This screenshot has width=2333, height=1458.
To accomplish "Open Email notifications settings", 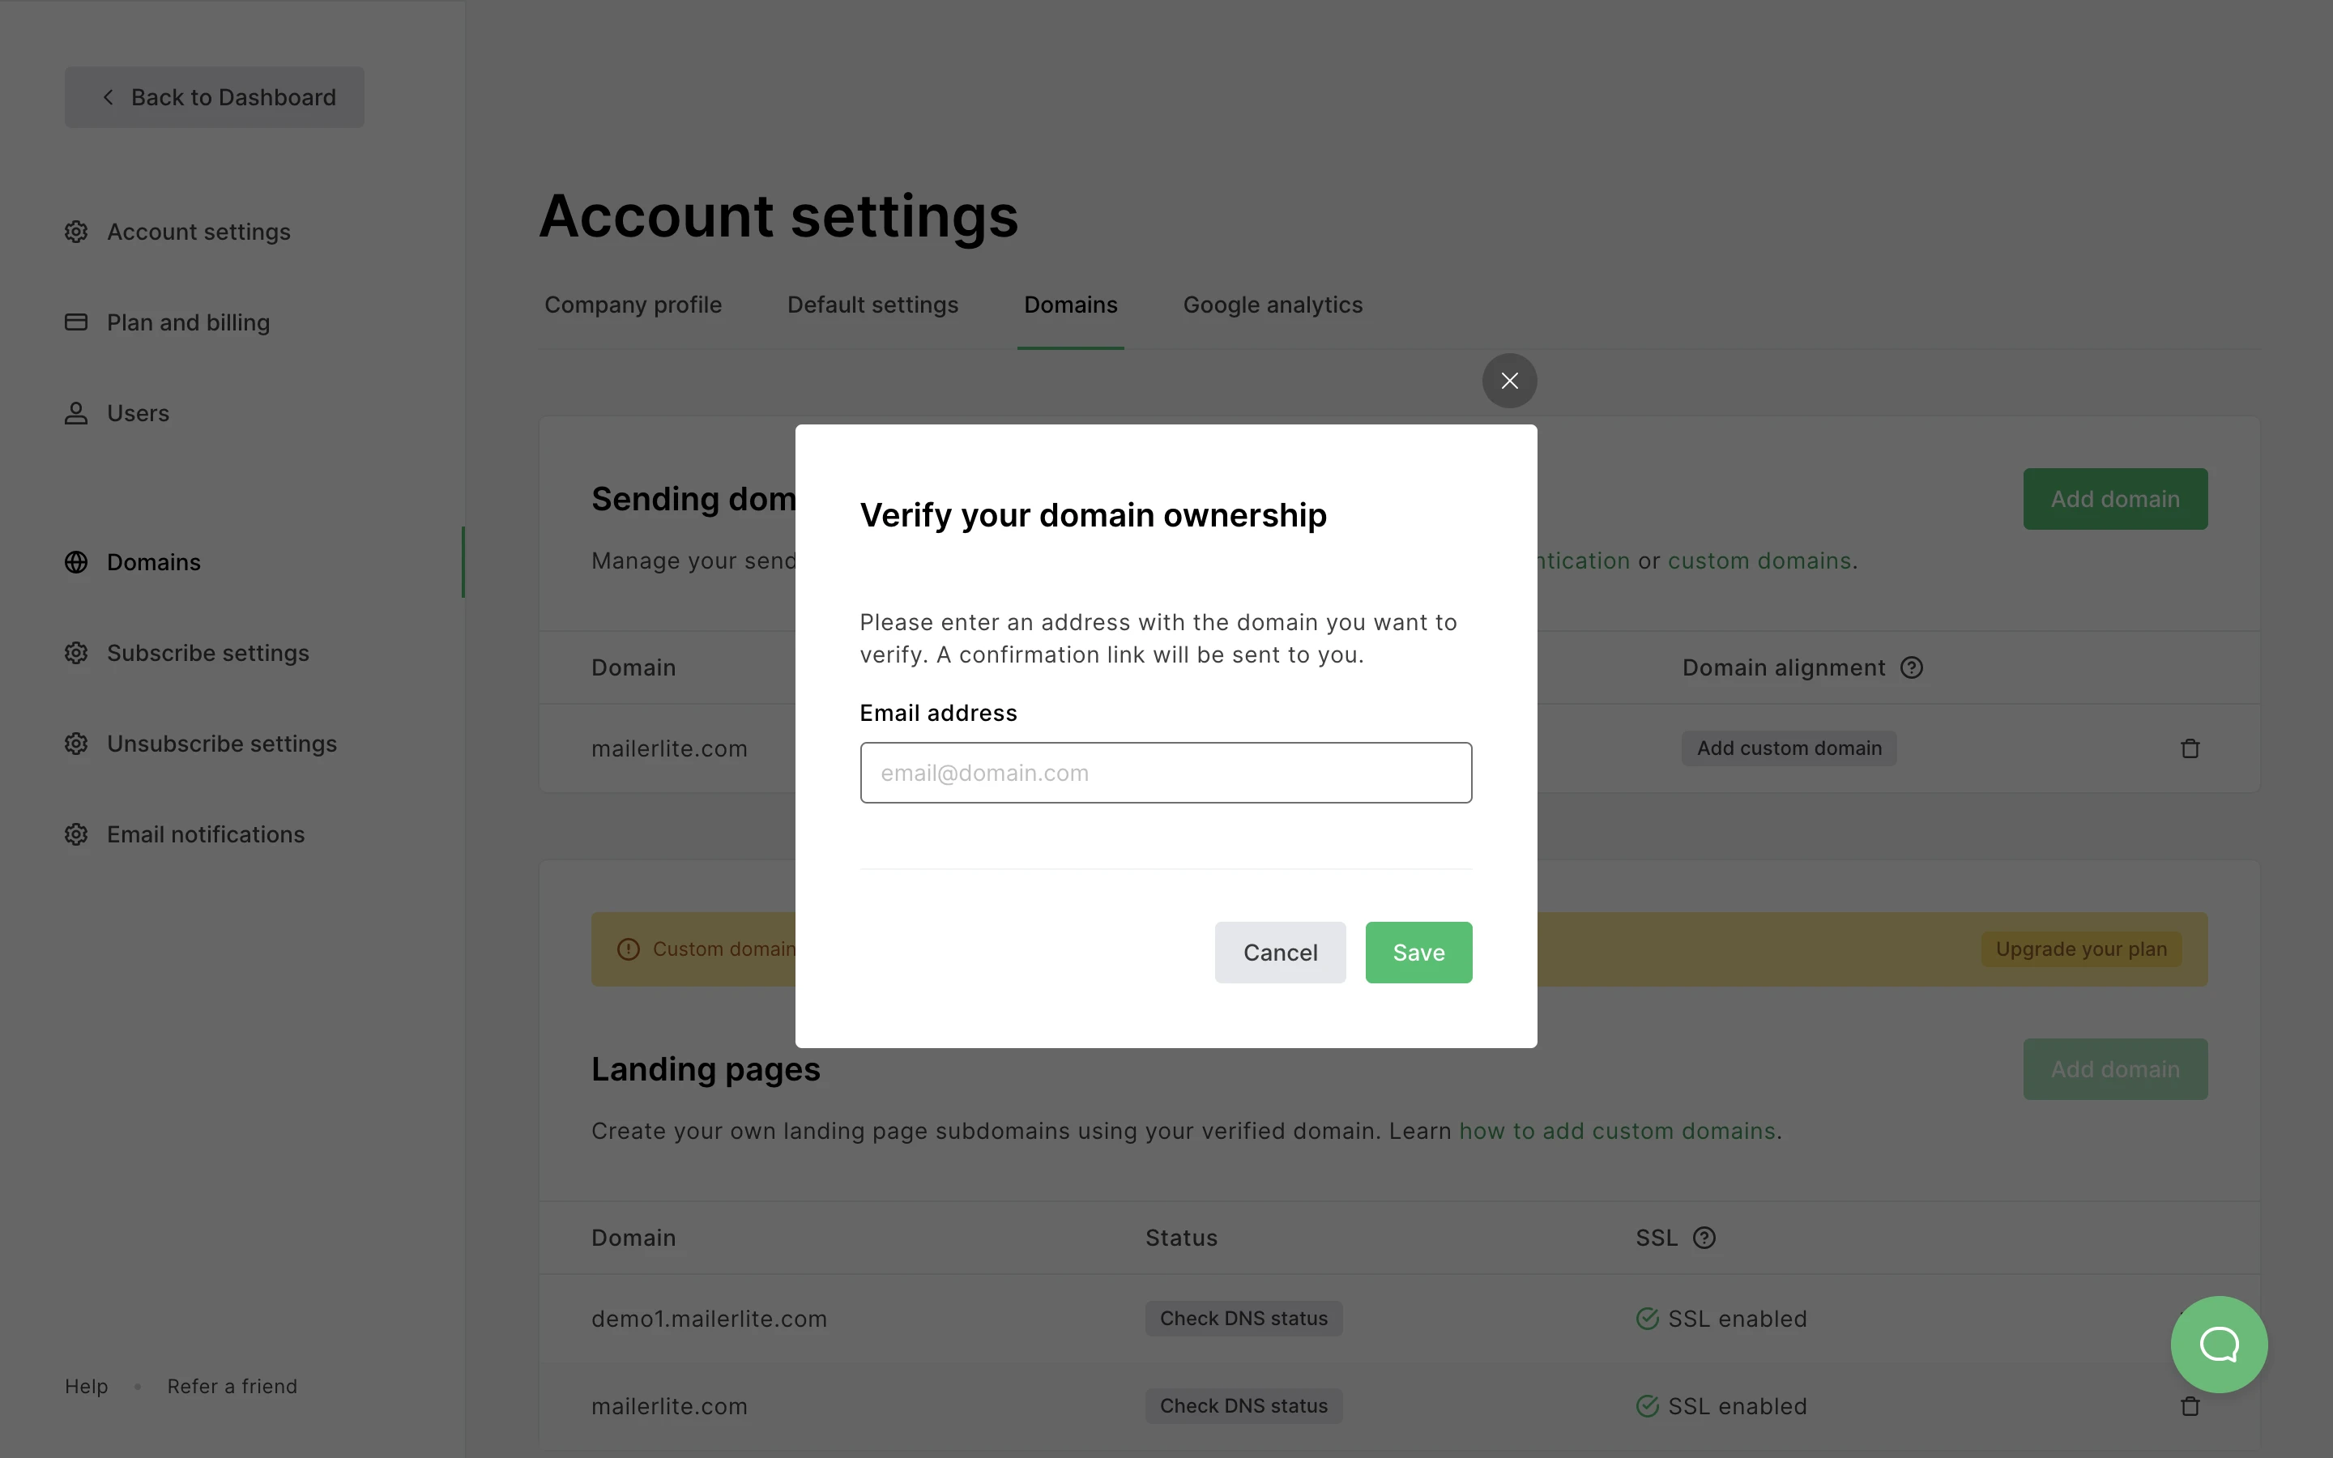I will 205,834.
